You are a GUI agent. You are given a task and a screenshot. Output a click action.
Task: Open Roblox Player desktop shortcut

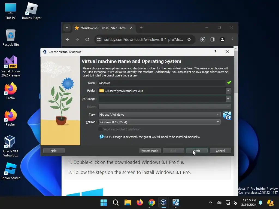(32, 11)
